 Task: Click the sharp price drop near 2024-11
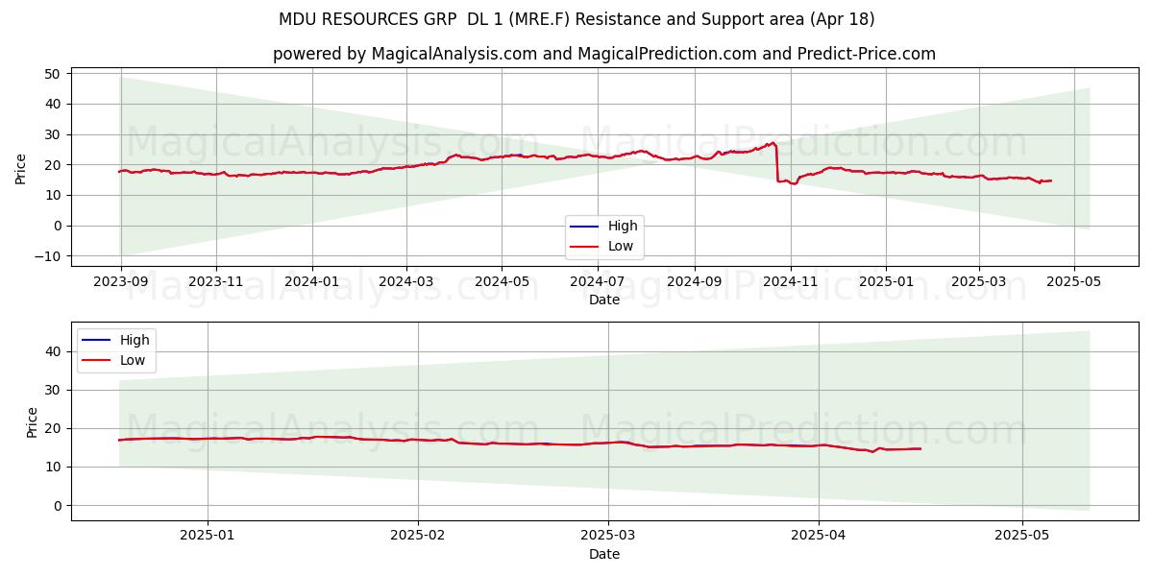pyautogui.click(x=776, y=163)
